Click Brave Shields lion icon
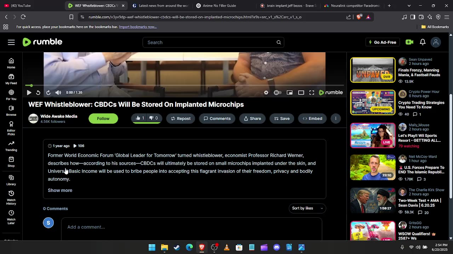453x254 pixels. [x=359, y=17]
